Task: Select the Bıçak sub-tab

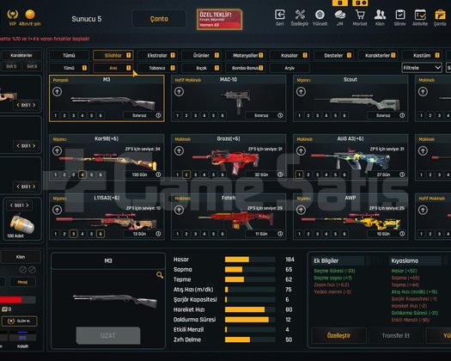Action: coord(201,68)
